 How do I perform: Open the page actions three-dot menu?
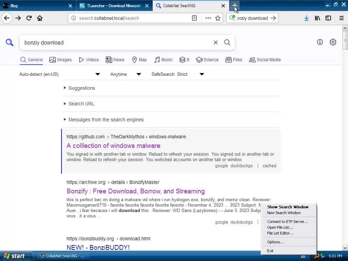point(208,18)
